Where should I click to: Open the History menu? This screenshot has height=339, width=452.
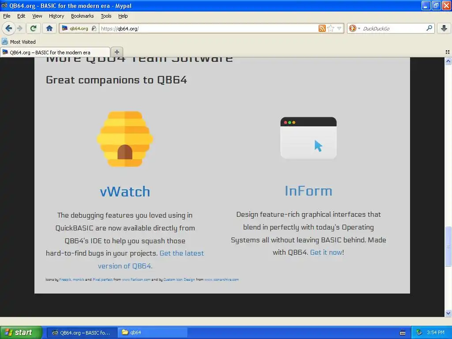click(56, 16)
